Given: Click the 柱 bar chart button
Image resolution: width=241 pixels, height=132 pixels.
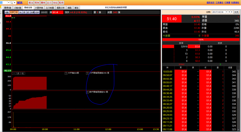Looking at the screenshot, I should 23,74.
